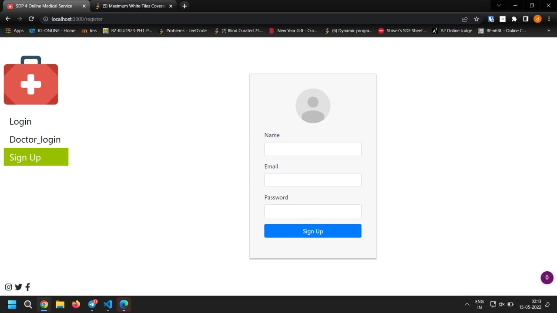
Task: Close the Maximum White Tiles Covered tab
Action: pos(171,6)
